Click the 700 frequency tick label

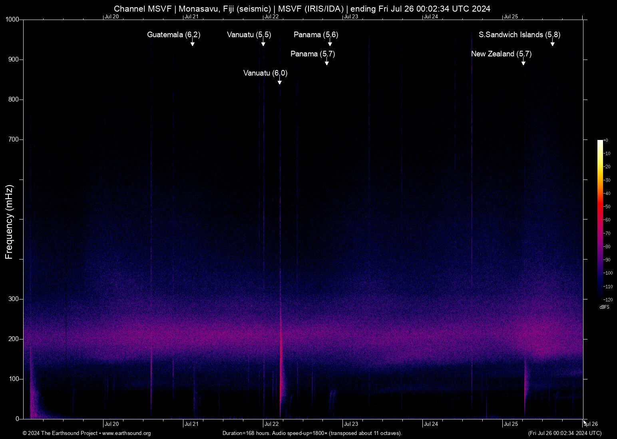coord(14,140)
